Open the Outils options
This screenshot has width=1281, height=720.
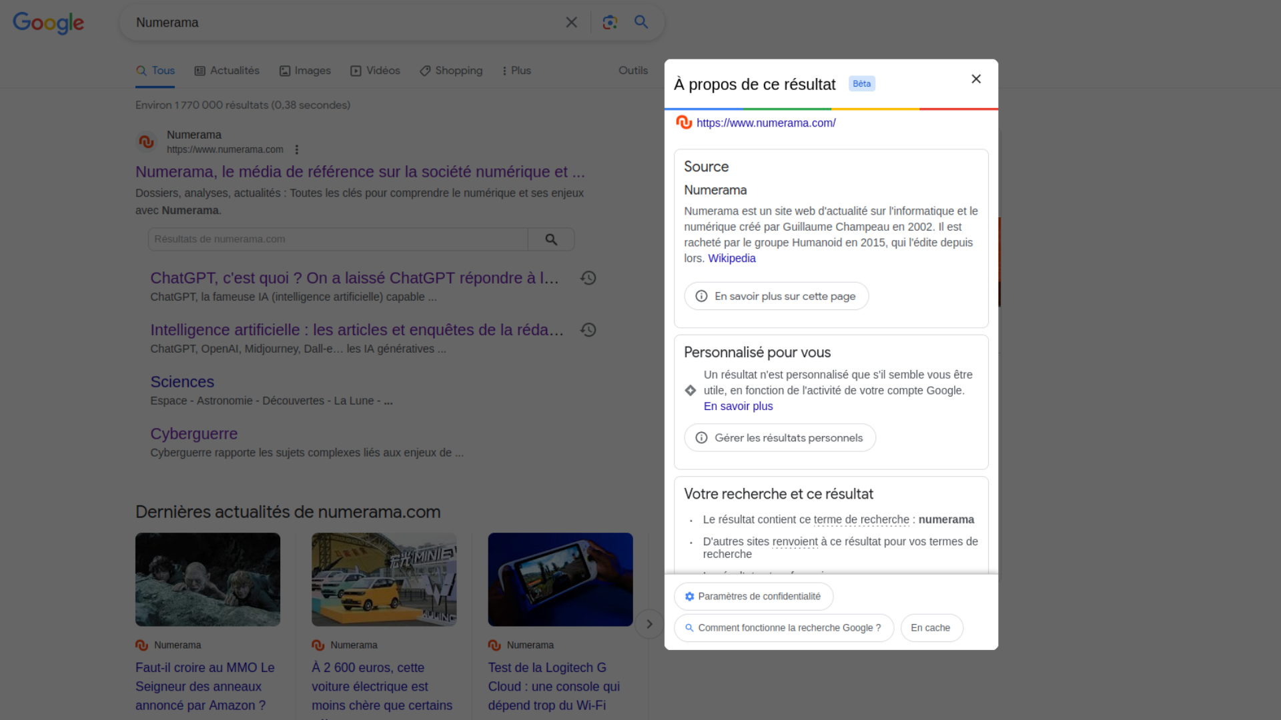tap(633, 71)
